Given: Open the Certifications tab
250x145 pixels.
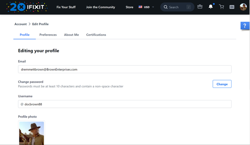Looking at the screenshot, I should pyautogui.click(x=96, y=35).
